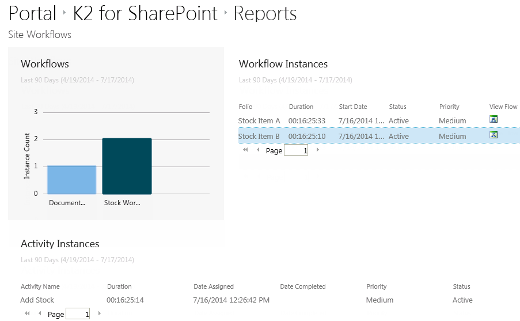Viewport: 520px width, 321px height.
Task: Click next page arrow in Activity Instances
Action: coord(99,314)
